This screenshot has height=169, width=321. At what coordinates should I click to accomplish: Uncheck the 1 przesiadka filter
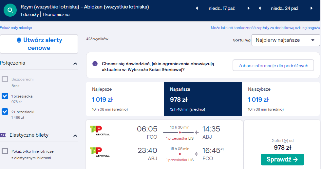point(5,96)
